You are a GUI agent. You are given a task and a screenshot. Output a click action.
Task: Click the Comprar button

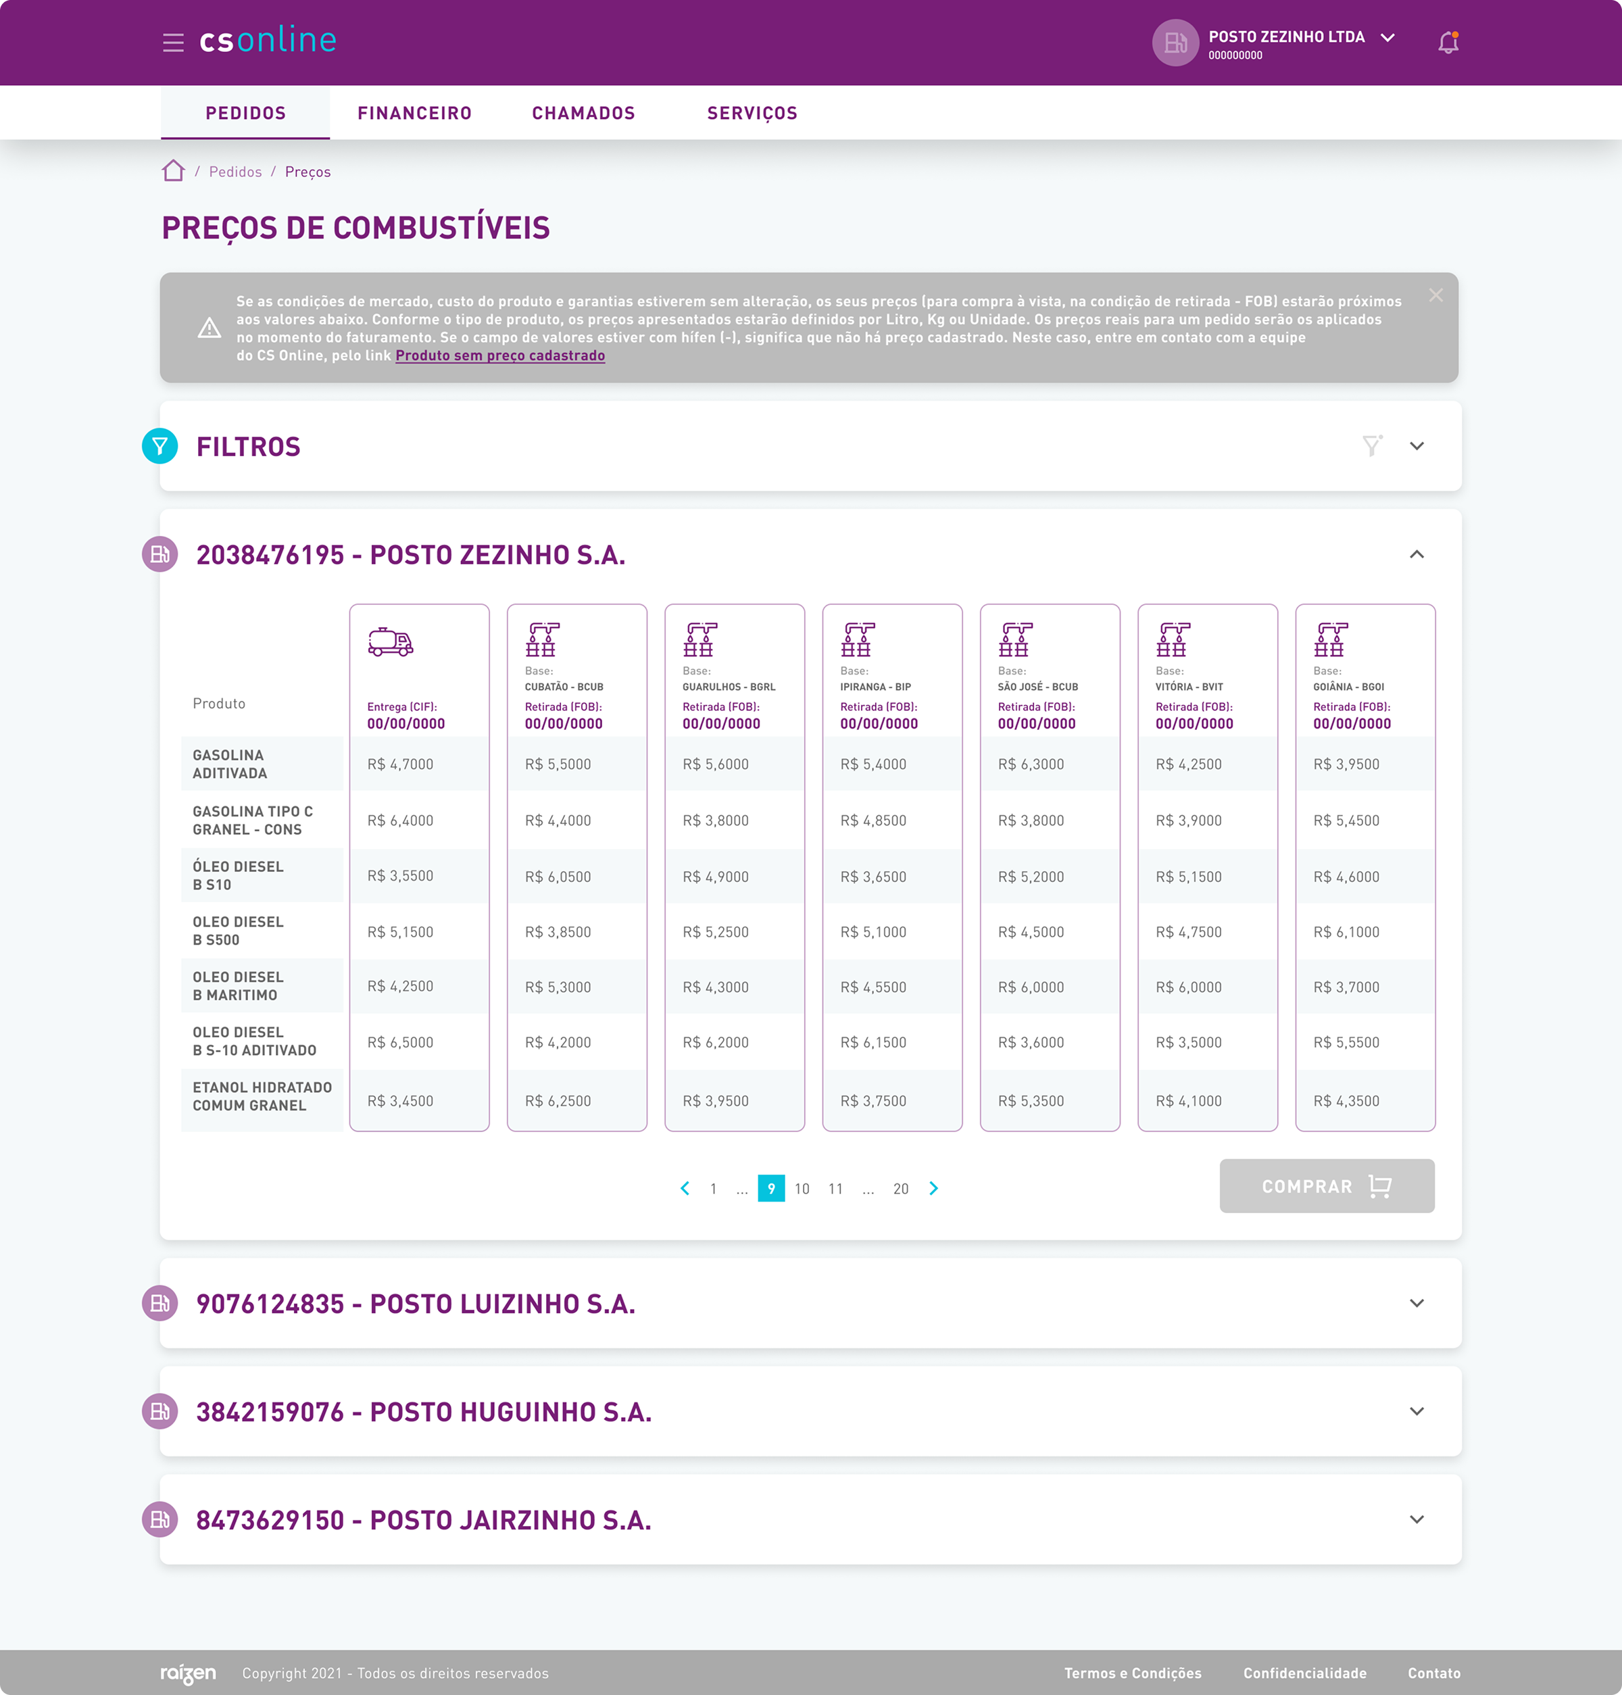pos(1326,1185)
